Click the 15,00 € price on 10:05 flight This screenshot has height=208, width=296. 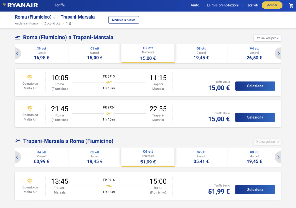219,88
